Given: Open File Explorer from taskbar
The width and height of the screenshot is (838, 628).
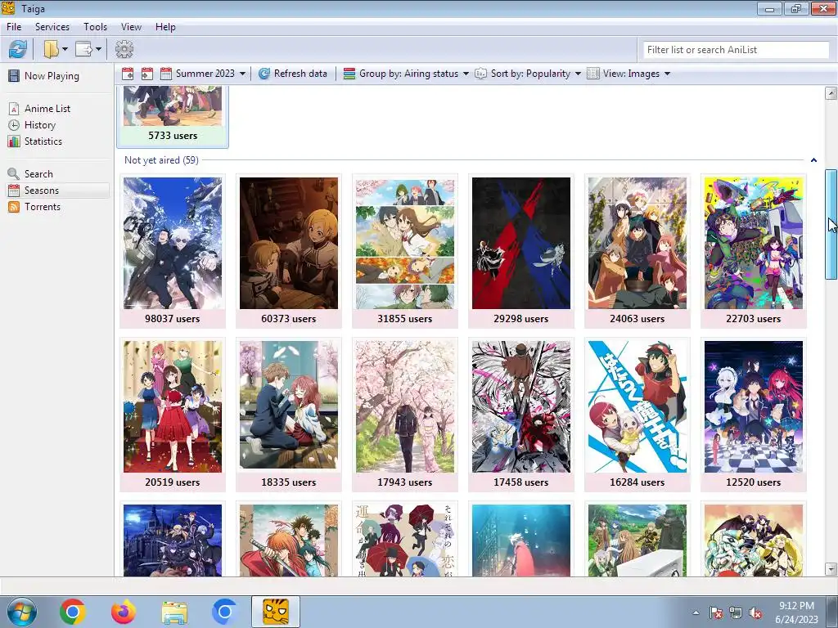Looking at the screenshot, I should (174, 613).
